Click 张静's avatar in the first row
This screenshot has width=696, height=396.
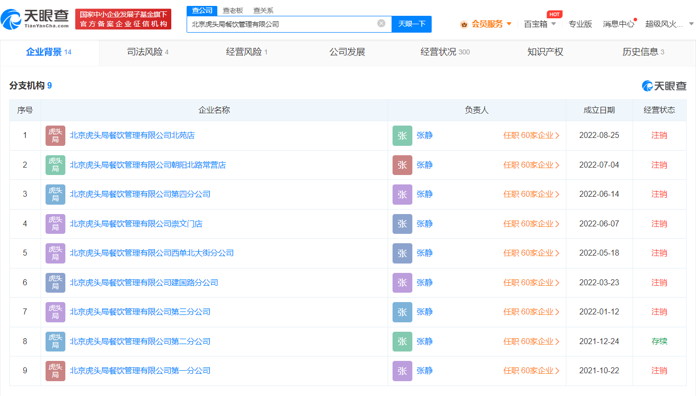pos(402,135)
